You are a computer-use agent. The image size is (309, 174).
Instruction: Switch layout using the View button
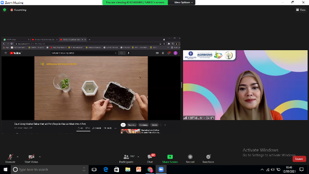(301, 10)
